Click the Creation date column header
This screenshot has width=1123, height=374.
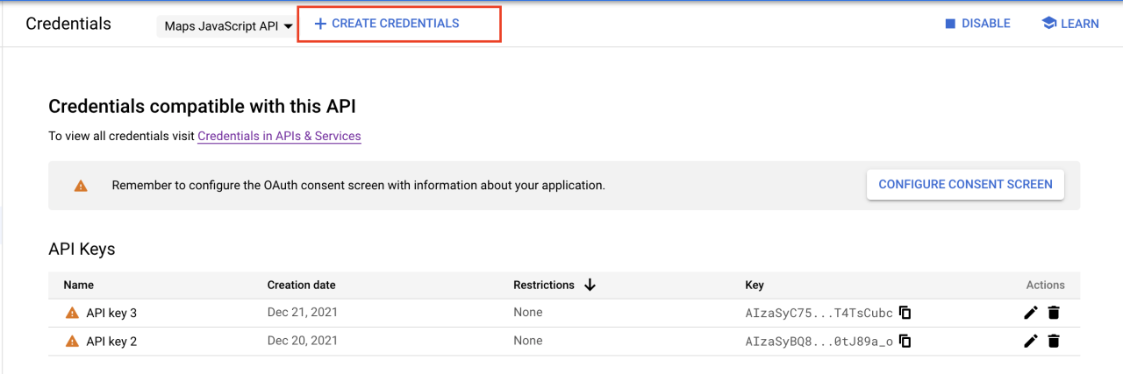coord(301,285)
